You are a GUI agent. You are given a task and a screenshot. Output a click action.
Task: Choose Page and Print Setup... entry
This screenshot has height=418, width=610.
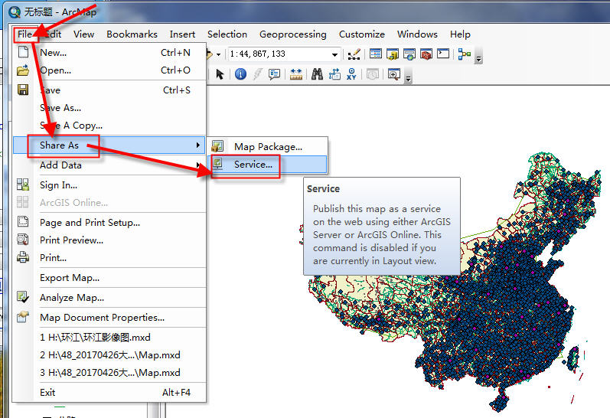click(x=109, y=222)
